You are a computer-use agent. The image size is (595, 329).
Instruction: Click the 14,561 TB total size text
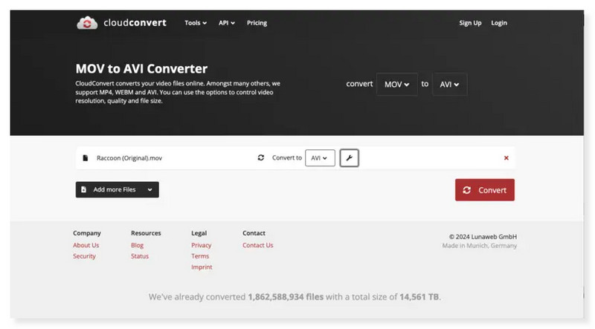(x=419, y=297)
